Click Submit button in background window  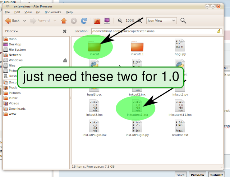click(x=216, y=175)
